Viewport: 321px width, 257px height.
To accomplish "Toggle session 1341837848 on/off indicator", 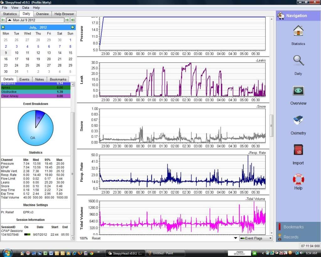I will click(x=27, y=234).
